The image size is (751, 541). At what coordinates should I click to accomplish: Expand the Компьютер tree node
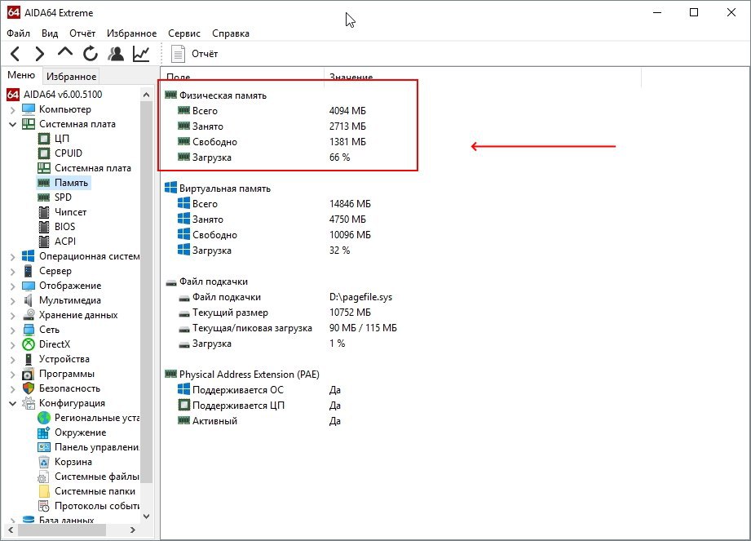coord(12,109)
